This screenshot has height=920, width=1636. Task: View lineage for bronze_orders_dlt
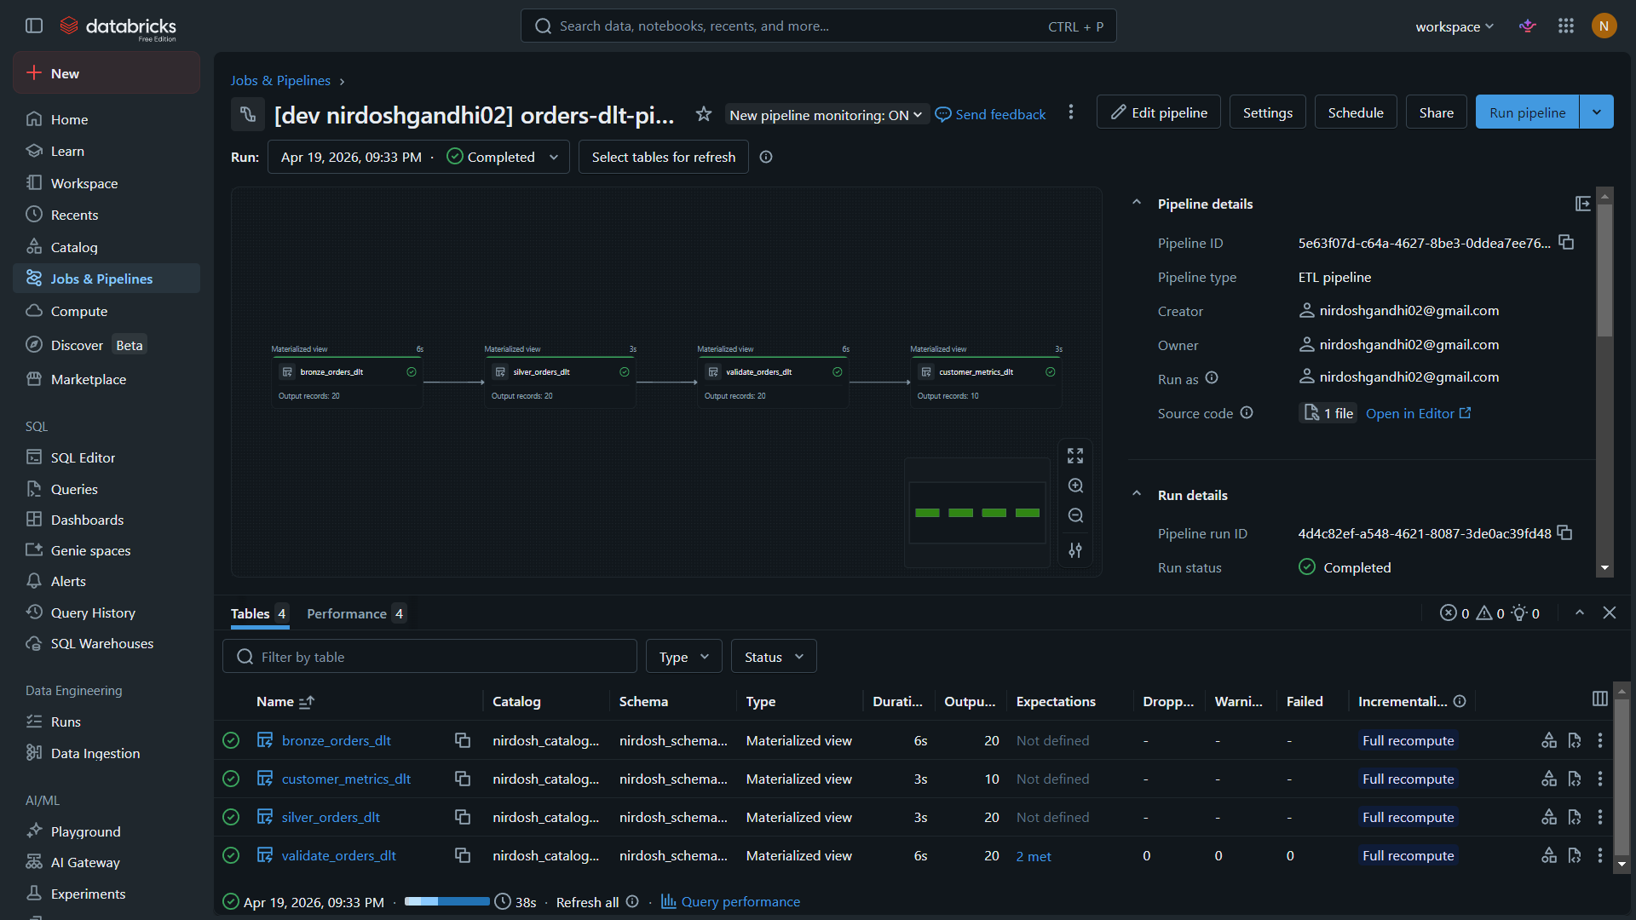pos(1548,740)
